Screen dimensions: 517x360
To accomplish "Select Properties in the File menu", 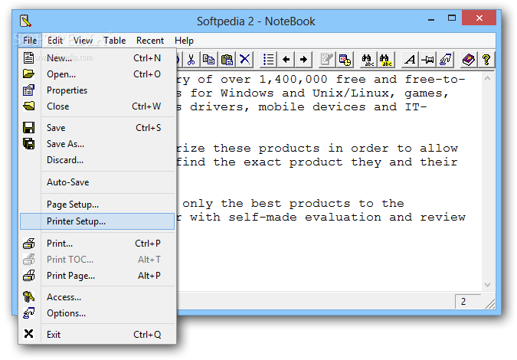I will pyautogui.click(x=97, y=90).
